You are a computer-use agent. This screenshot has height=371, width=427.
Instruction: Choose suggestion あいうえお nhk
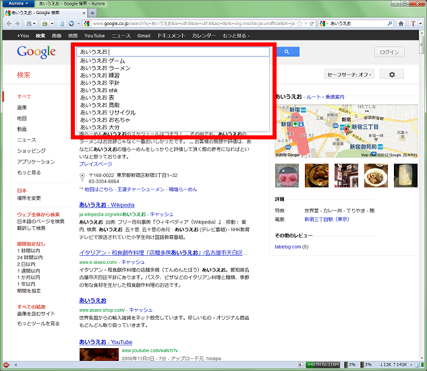pos(173,90)
